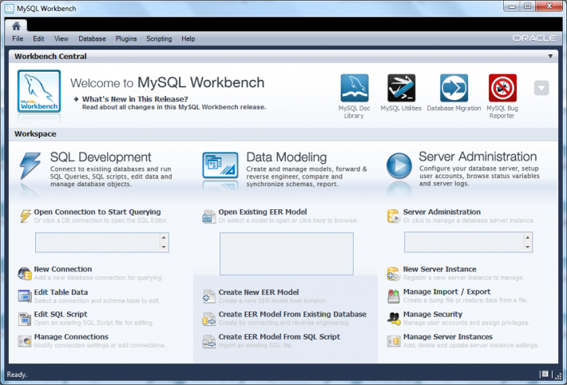
Task: Click the Server Administration link
Action: [442, 212]
